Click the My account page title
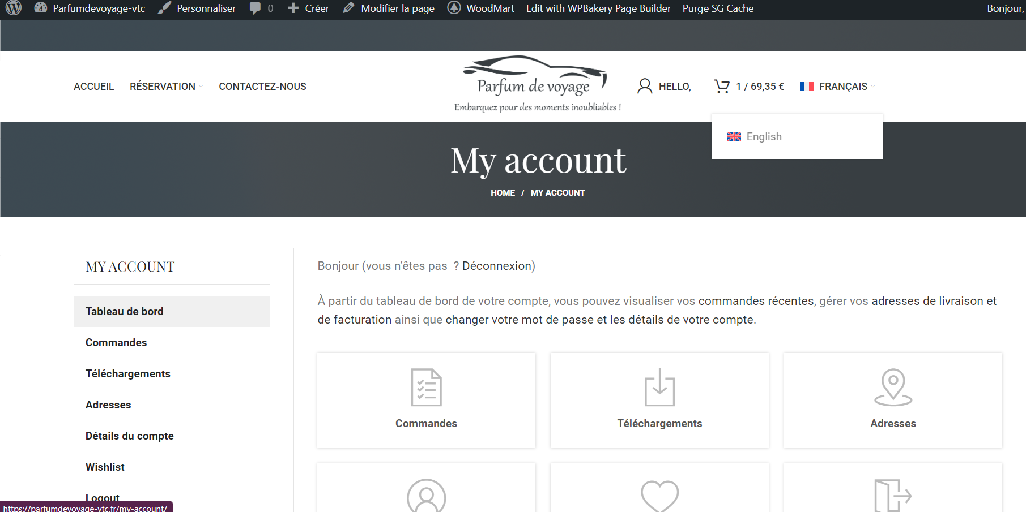 (538, 160)
